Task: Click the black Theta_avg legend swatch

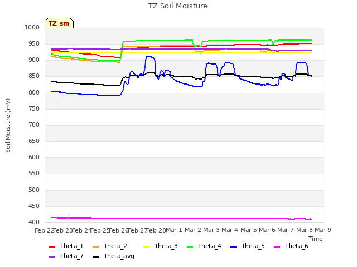Action: pos(95,257)
